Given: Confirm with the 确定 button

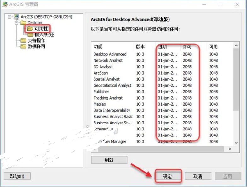Looking at the screenshot, I should click(x=167, y=176).
